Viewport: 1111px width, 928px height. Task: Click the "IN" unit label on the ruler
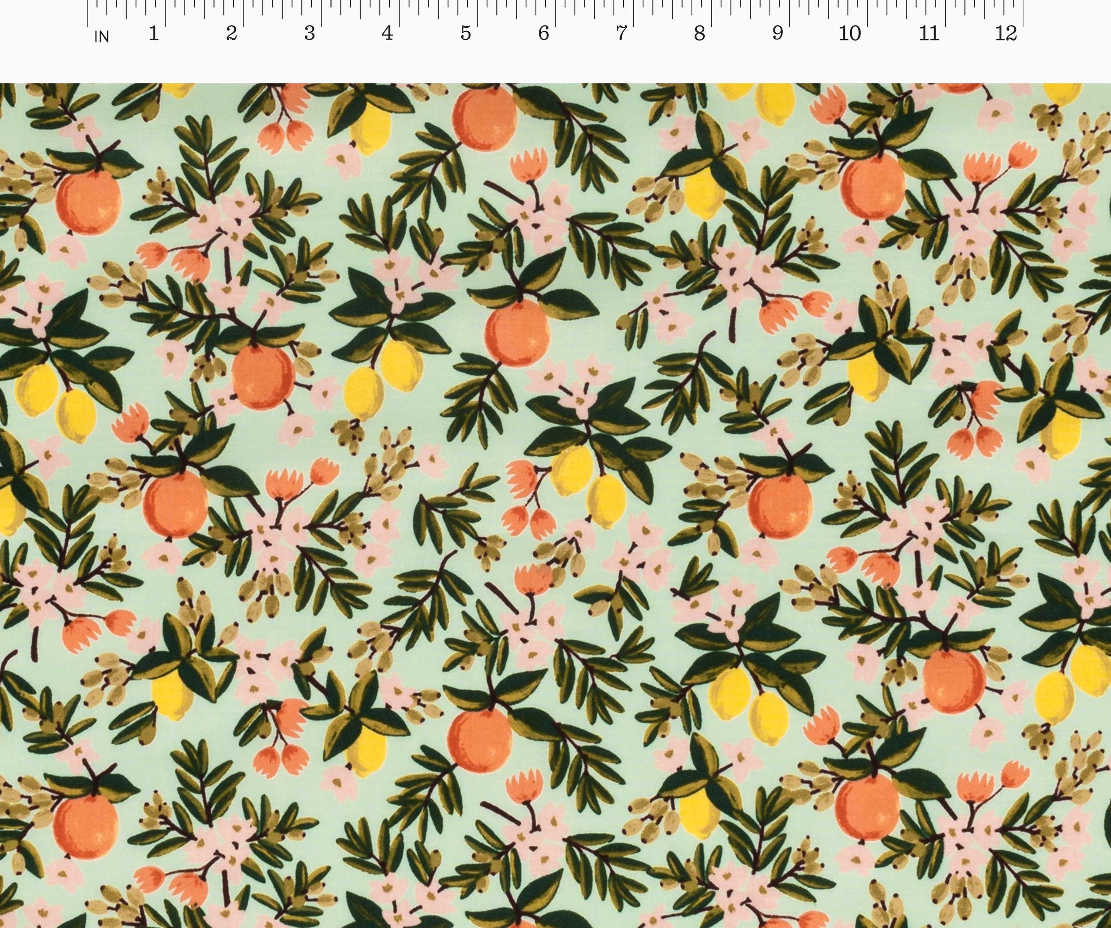pyautogui.click(x=101, y=37)
